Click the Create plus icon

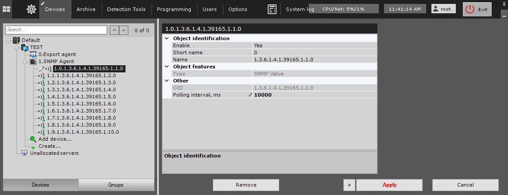[x=33, y=146]
